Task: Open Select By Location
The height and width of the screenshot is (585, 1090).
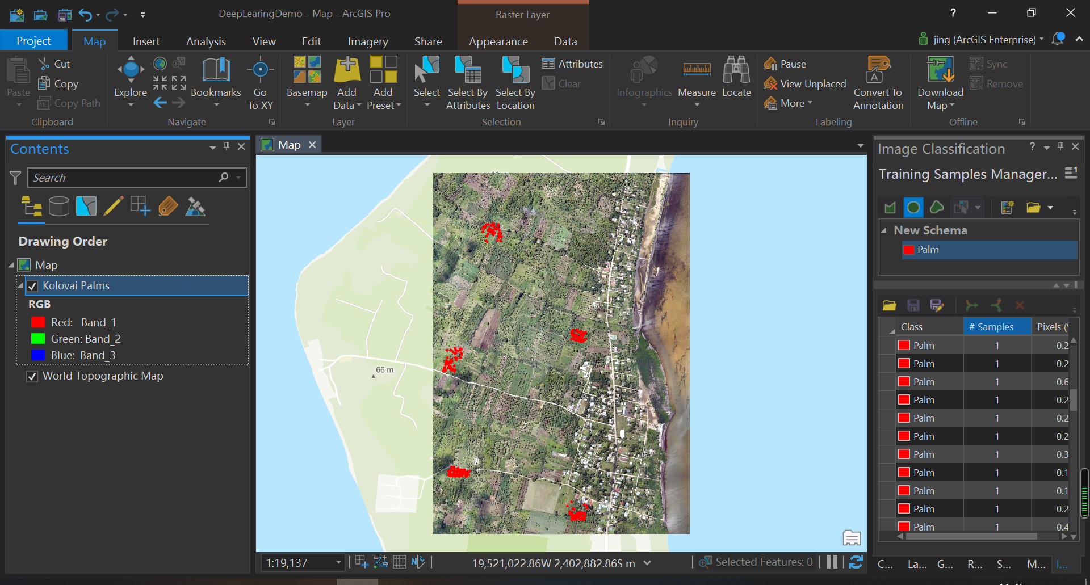Action: [515, 82]
